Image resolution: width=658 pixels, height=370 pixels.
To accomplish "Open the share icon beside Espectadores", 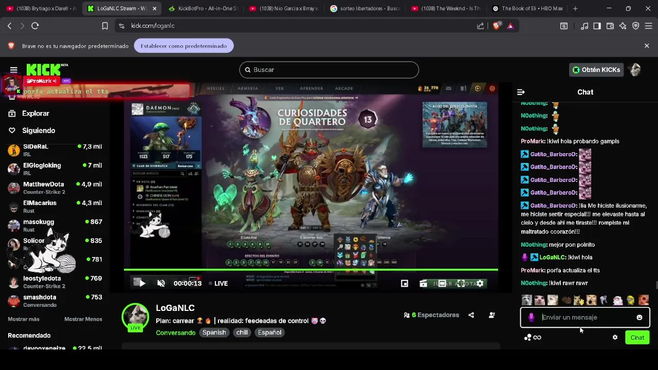I will [471, 315].
